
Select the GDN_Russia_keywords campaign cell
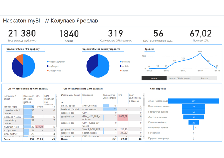92,124
